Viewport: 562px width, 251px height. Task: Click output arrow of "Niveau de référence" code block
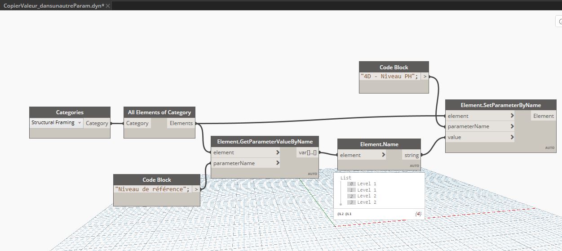click(x=196, y=189)
